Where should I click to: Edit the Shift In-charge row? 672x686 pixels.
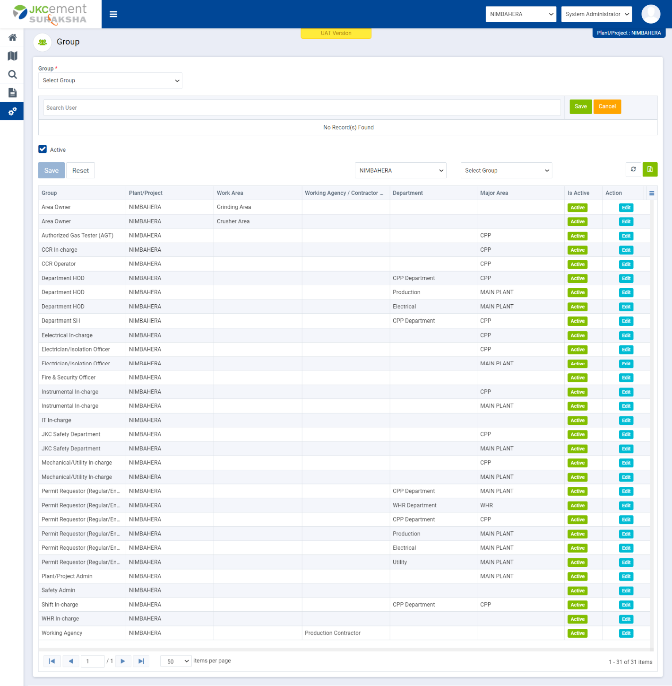tap(626, 605)
